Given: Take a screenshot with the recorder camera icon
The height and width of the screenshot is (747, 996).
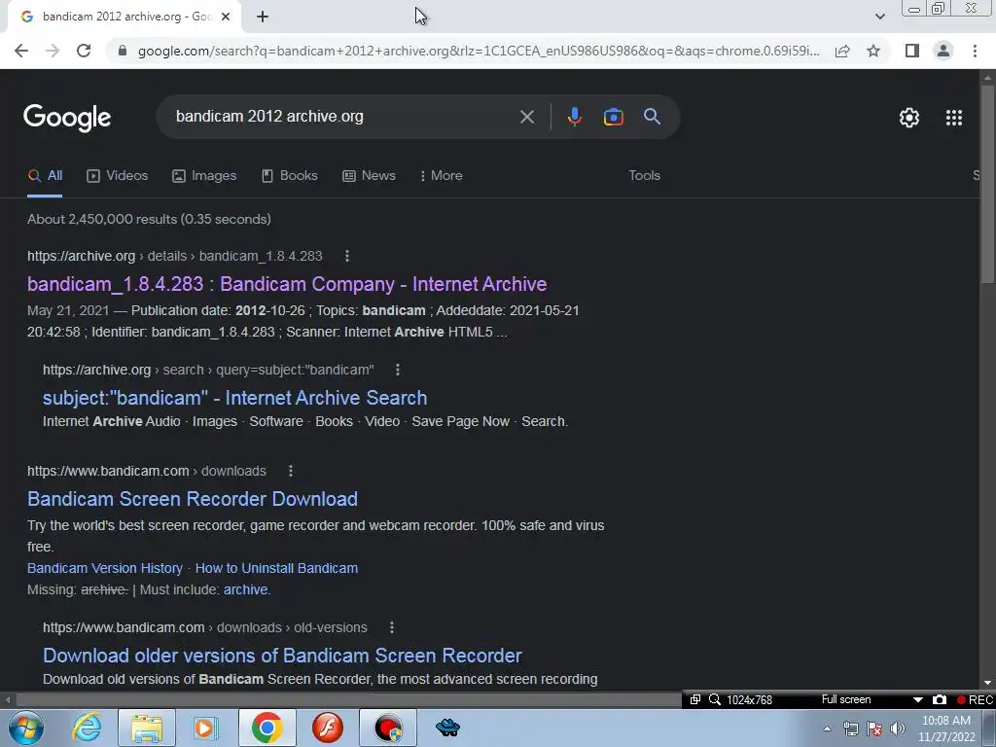Looking at the screenshot, I should (940, 700).
